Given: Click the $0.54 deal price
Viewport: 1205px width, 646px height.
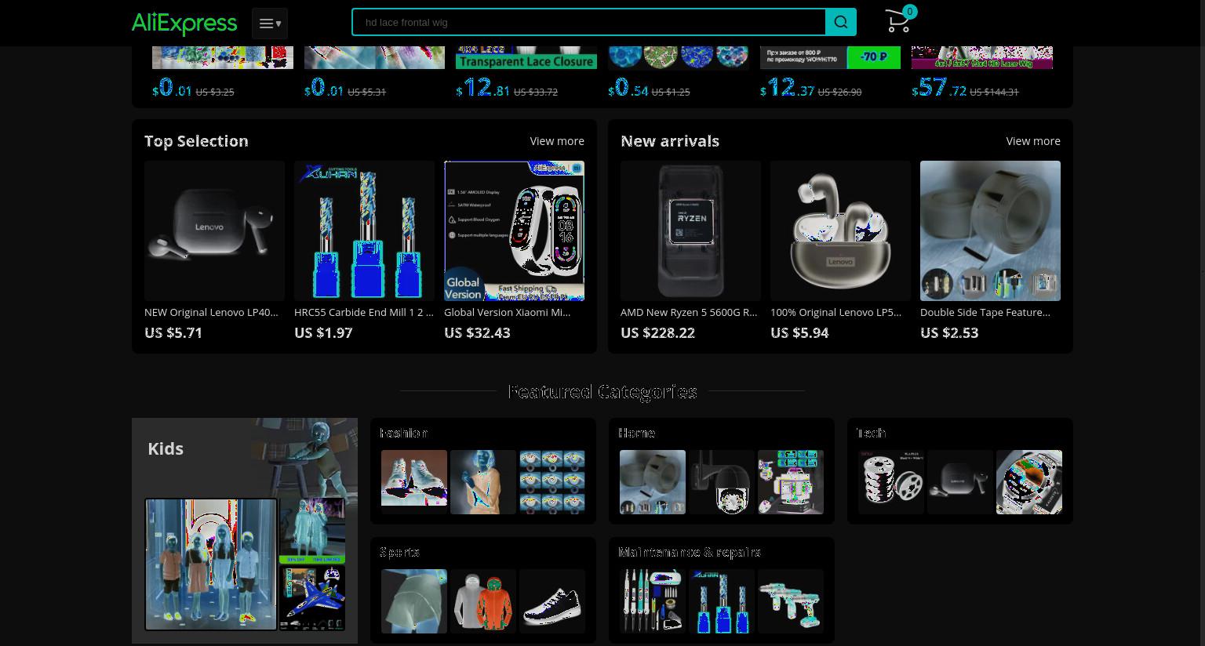Looking at the screenshot, I should tap(628, 87).
